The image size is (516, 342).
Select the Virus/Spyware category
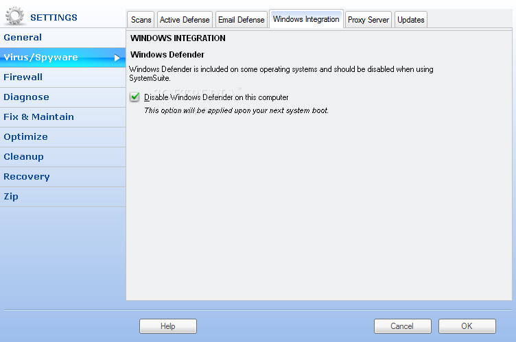(62, 58)
